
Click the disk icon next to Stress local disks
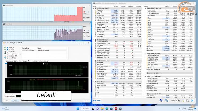pos(5,56)
